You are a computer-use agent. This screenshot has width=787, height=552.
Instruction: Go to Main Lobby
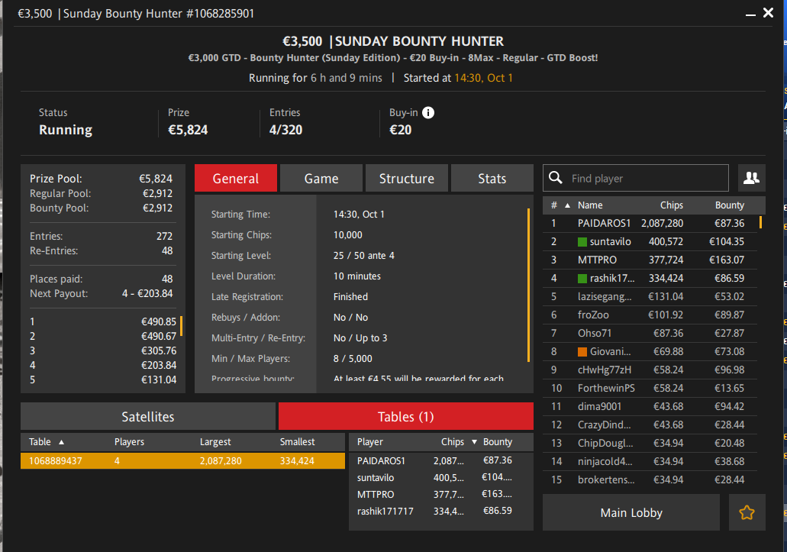click(x=631, y=512)
